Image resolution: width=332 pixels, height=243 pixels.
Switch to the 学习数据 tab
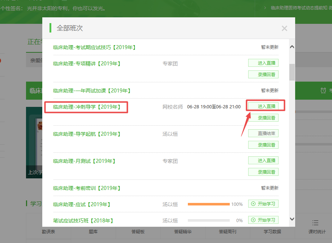(270, 232)
